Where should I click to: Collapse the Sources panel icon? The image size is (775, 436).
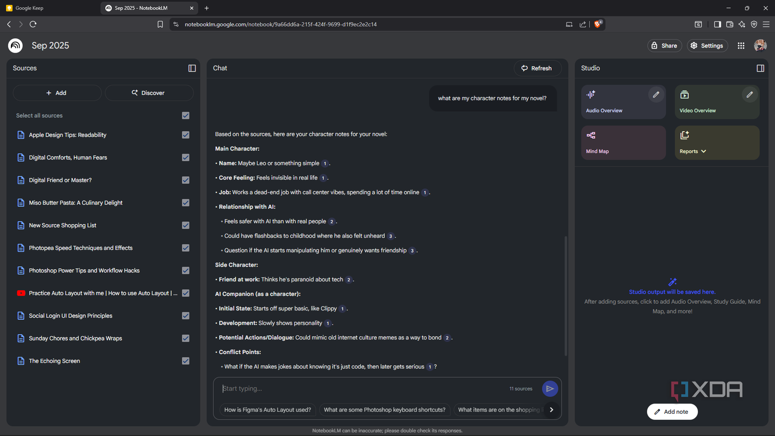point(192,68)
